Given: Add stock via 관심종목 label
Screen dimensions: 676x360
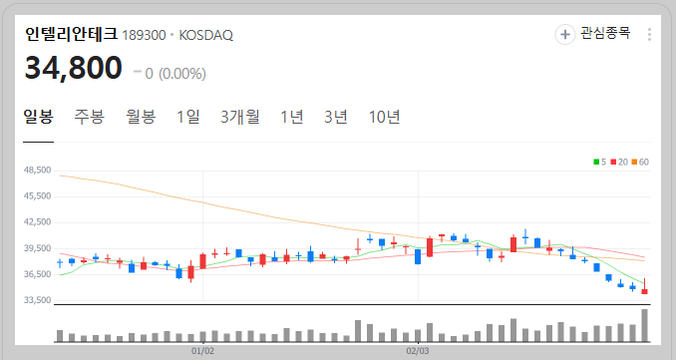Looking at the screenshot, I should coord(606,33).
